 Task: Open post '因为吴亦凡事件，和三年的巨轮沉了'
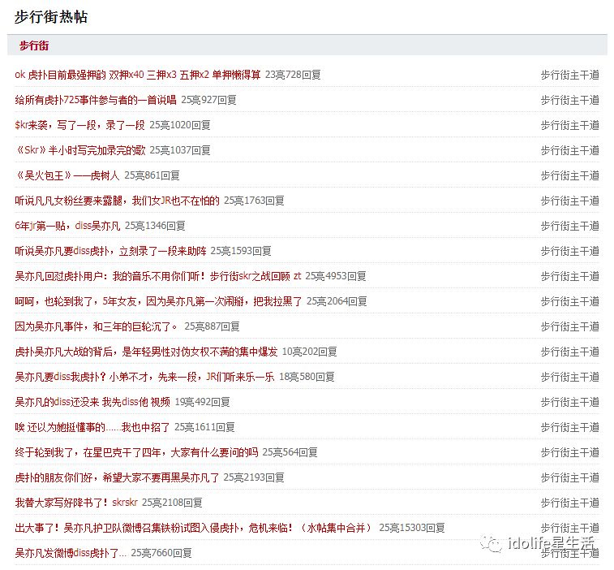click(97, 326)
